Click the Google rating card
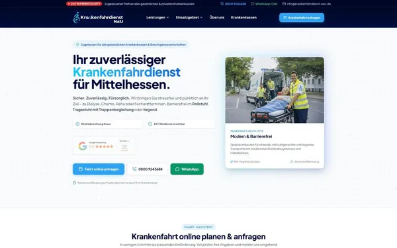This screenshot has height=248, width=397. 104,145
